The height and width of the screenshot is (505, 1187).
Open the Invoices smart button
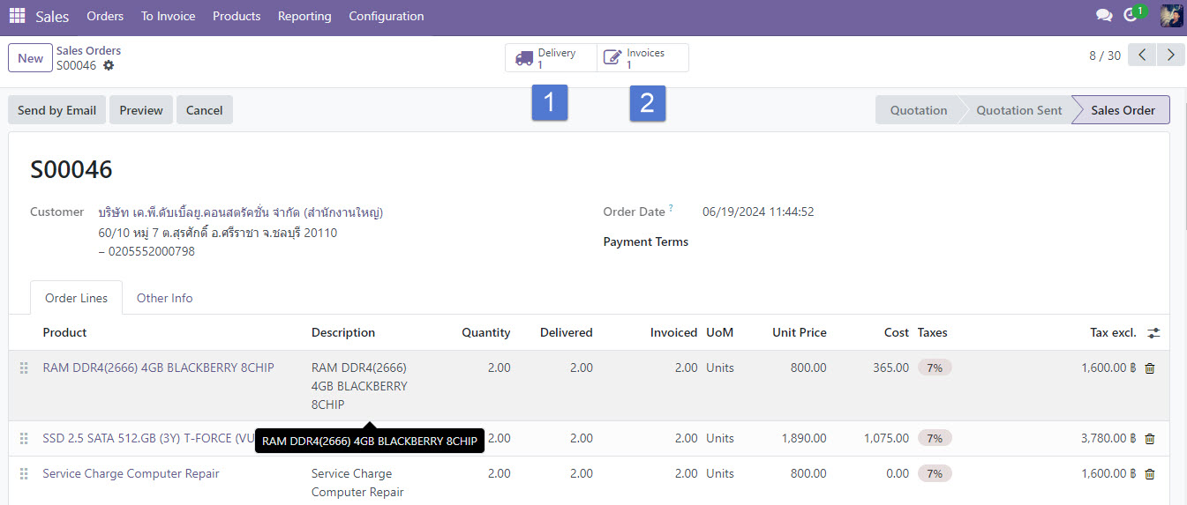click(x=642, y=58)
